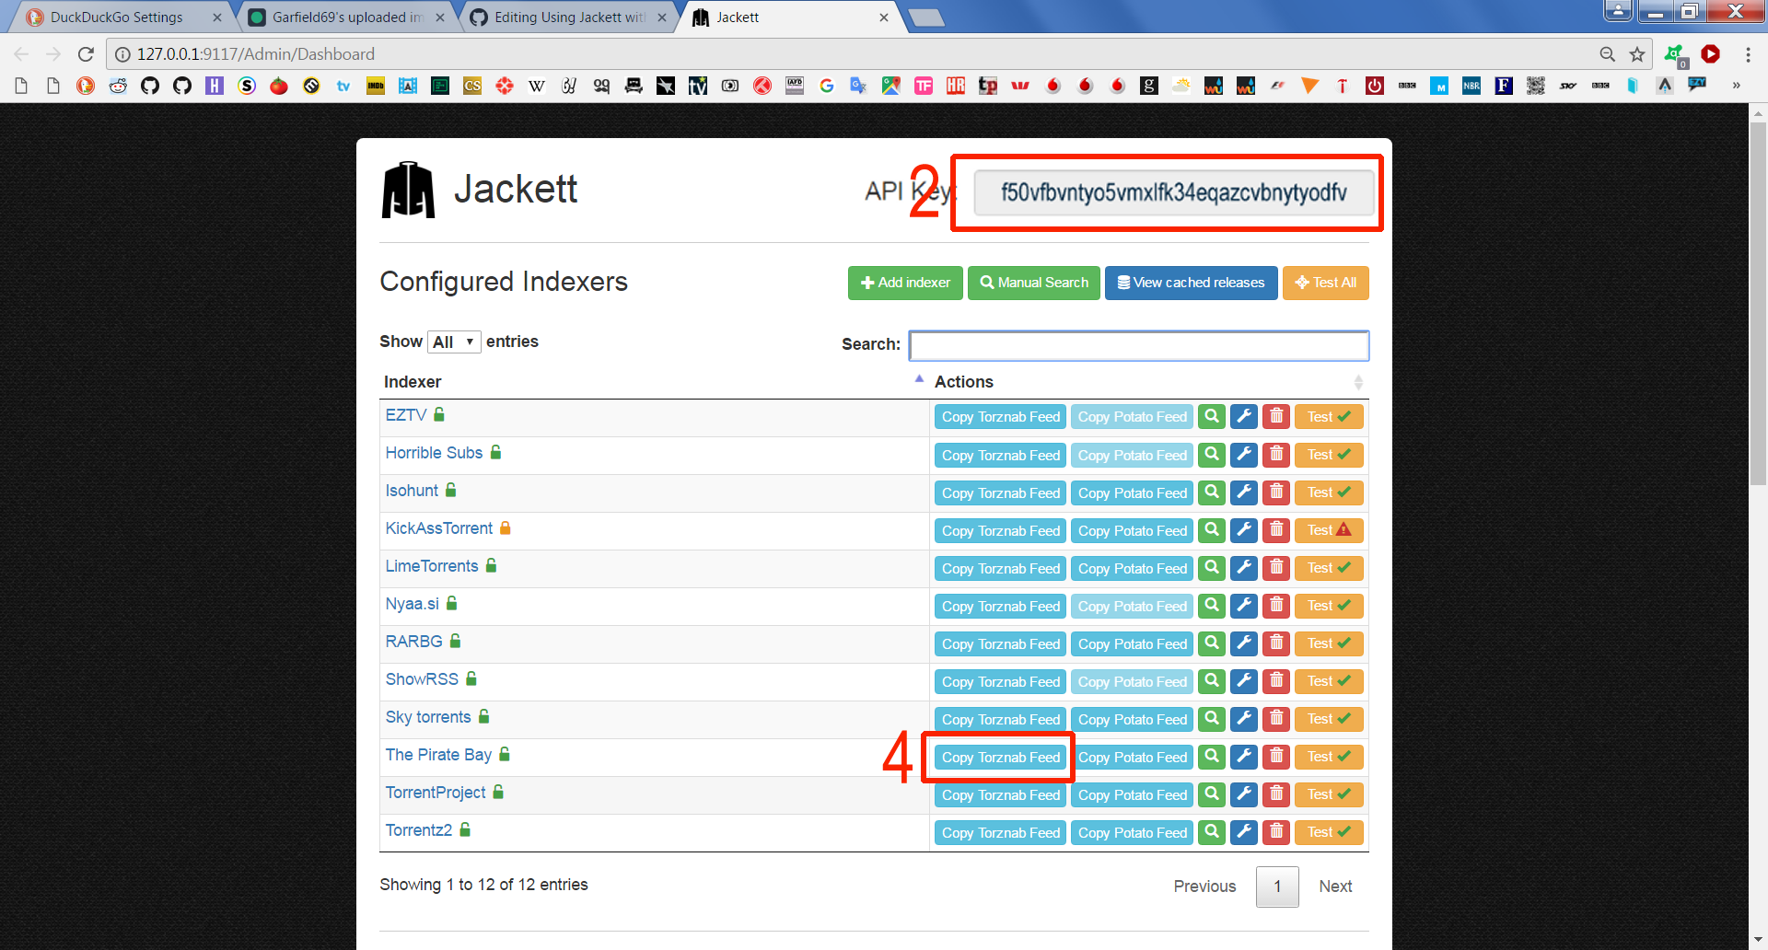Viewport: 1768px width, 950px height.
Task: Search RARBG indexer with magnifier icon
Action: click(1212, 643)
